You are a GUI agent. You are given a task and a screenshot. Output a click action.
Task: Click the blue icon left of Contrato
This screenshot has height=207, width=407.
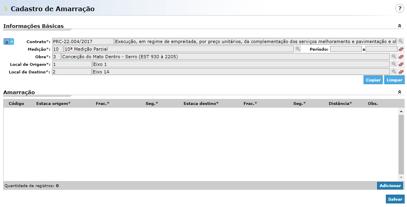[x=7, y=41]
